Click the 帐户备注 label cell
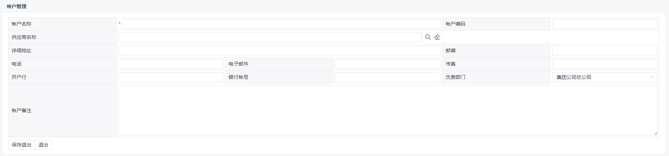Viewport: 669px width, 156px height. [x=62, y=110]
